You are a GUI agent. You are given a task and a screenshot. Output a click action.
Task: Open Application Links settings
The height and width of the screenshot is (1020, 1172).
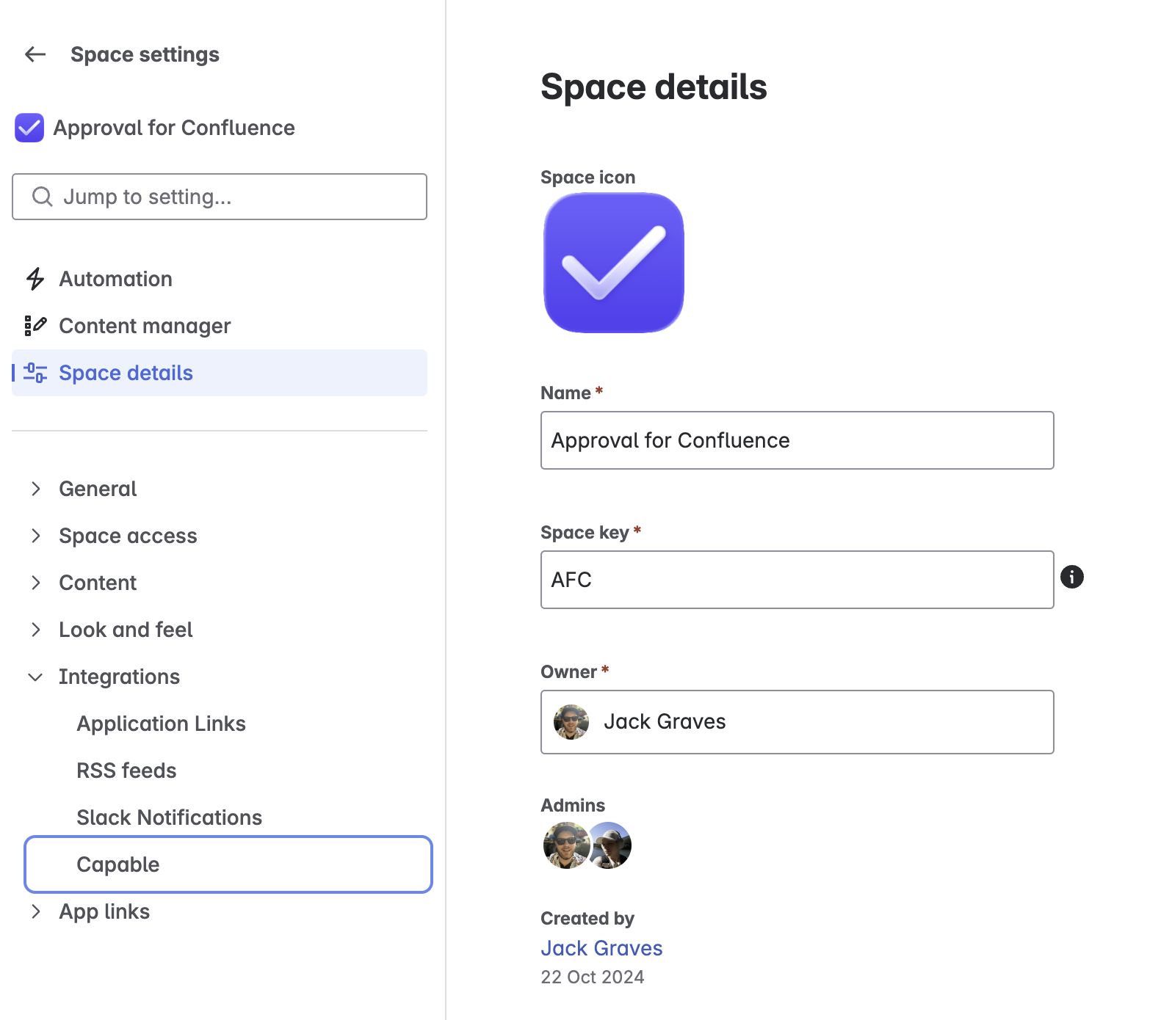coord(161,724)
